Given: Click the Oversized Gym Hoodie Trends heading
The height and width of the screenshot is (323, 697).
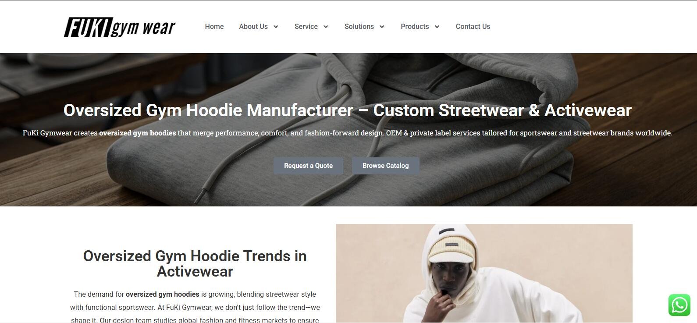Looking at the screenshot, I should pos(195,263).
